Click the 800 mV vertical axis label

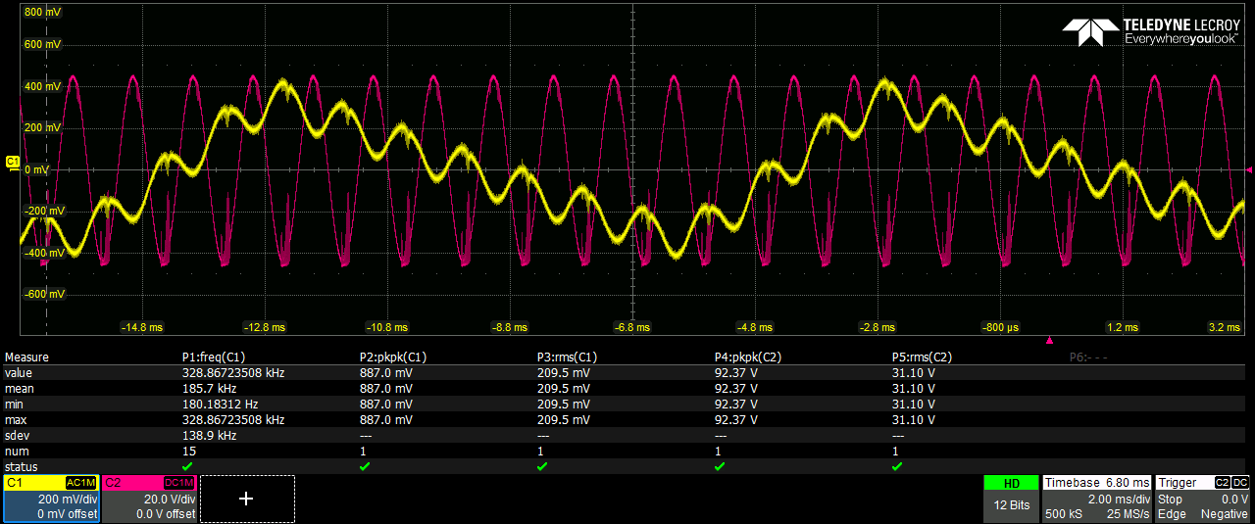[x=43, y=12]
